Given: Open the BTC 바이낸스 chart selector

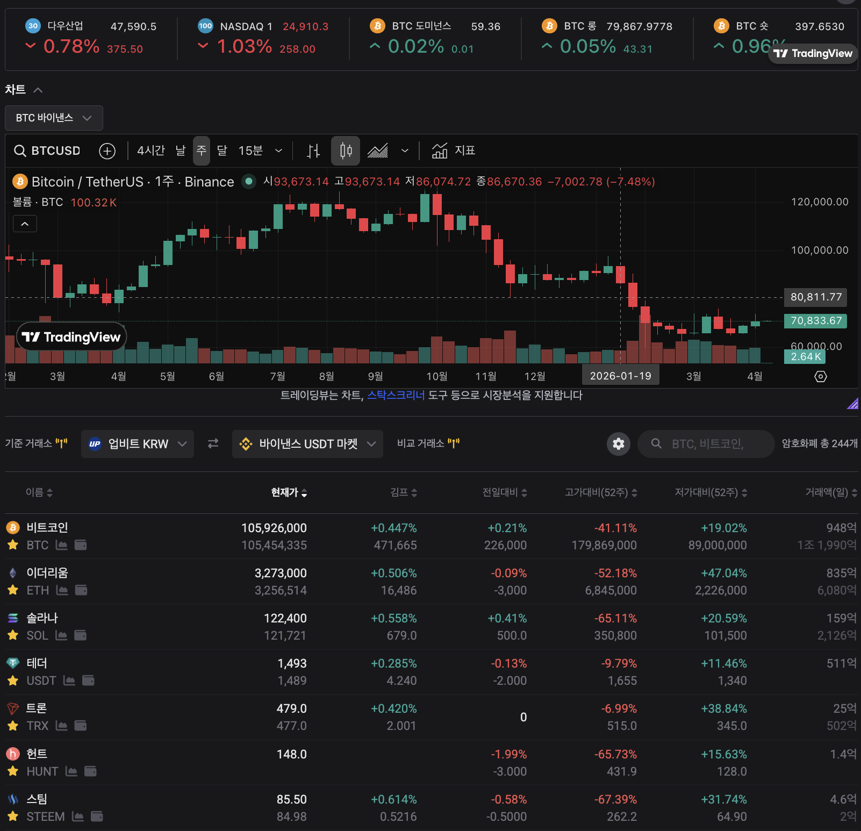Looking at the screenshot, I should pos(54,118).
